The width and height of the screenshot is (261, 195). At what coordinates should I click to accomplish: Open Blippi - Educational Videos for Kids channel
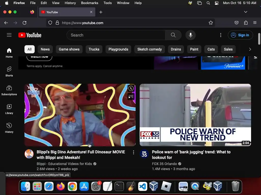[x=64, y=164]
